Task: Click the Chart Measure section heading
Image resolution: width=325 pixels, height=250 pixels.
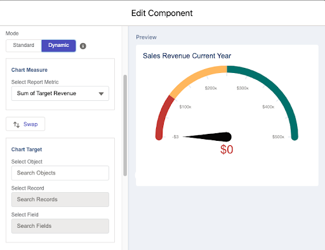Action: pyautogui.click(x=29, y=70)
